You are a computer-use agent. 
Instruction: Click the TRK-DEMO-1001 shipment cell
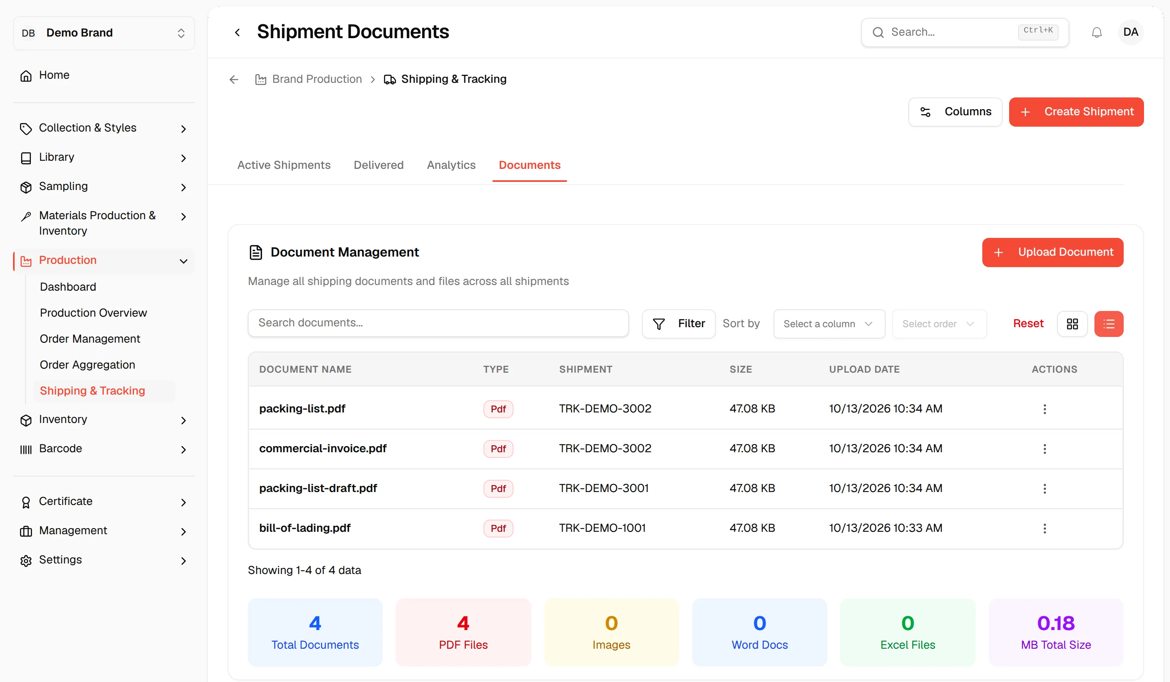pyautogui.click(x=602, y=528)
